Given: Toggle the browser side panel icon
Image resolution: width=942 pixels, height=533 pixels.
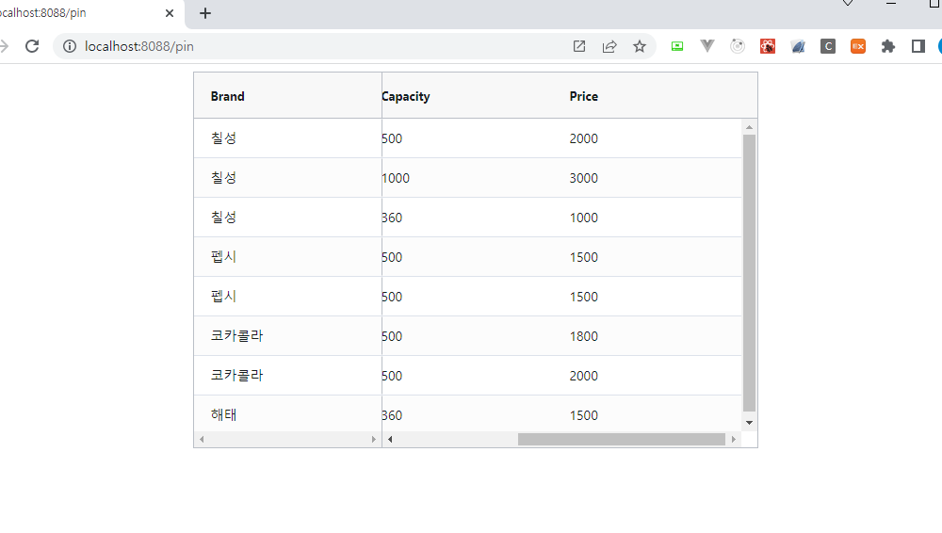Looking at the screenshot, I should (x=918, y=46).
